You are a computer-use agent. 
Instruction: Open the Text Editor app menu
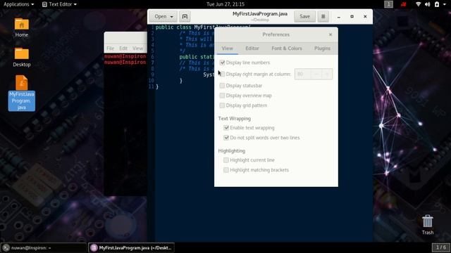(x=59, y=4)
